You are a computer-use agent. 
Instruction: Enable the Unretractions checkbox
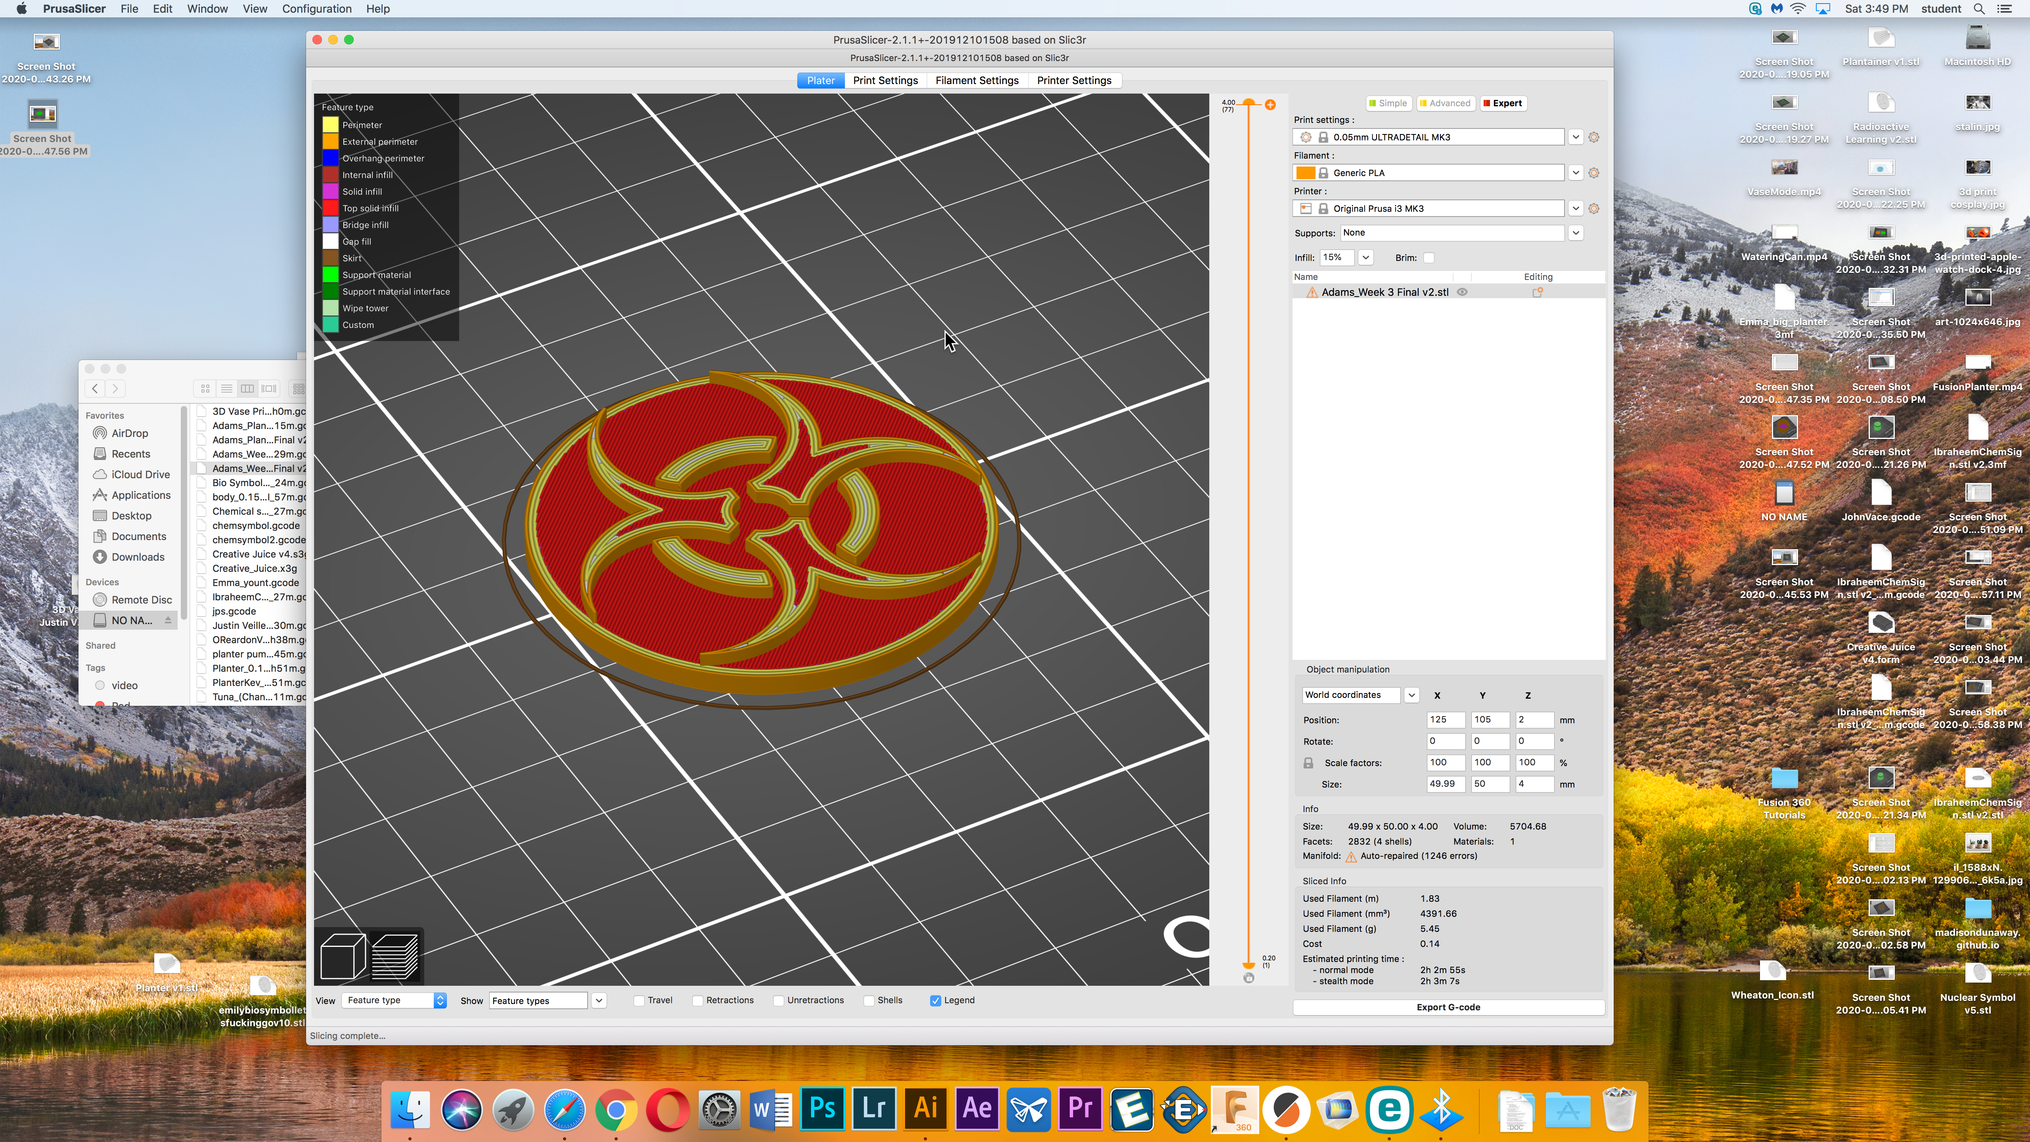click(x=779, y=1001)
